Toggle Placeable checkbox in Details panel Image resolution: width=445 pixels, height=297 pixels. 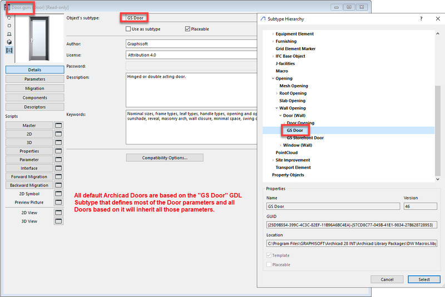[x=187, y=29]
